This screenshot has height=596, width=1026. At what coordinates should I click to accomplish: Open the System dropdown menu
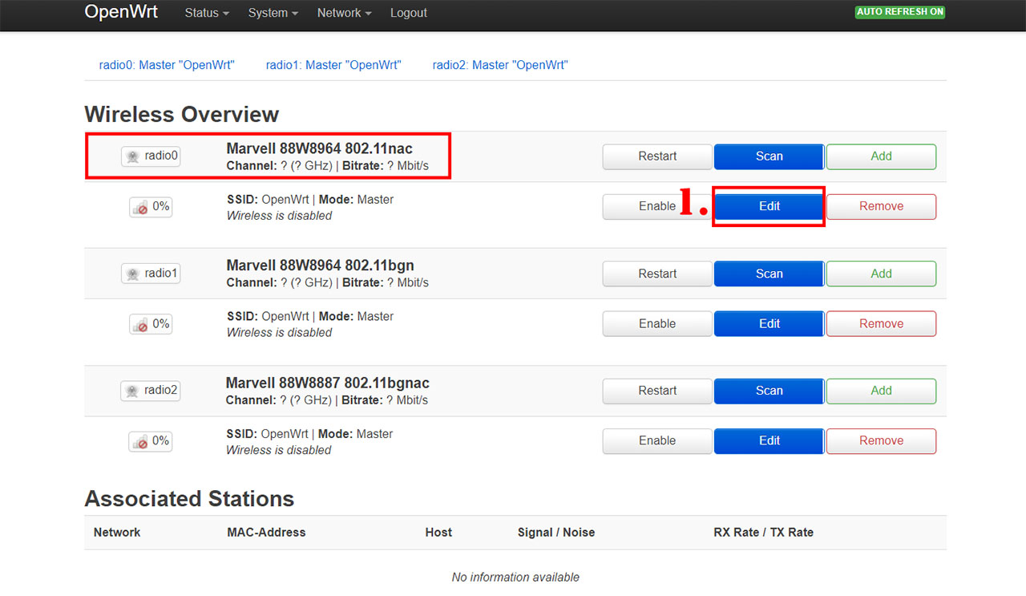point(273,13)
